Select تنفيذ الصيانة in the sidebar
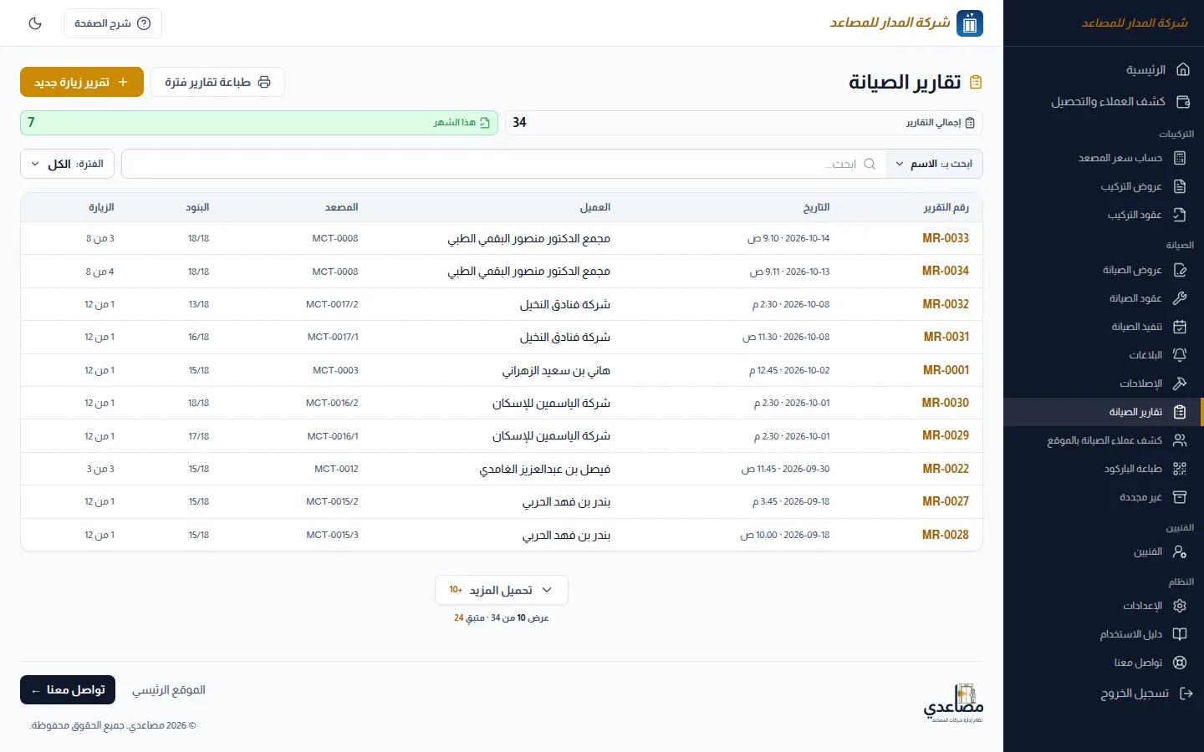 click(x=1104, y=327)
